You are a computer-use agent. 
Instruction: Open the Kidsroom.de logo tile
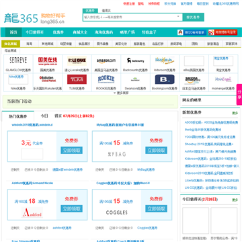[x=165, y=61]
